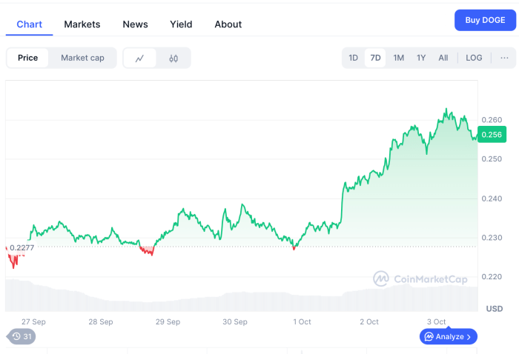Click the Analyze button
Screen dimensions: 519x354
449,337
